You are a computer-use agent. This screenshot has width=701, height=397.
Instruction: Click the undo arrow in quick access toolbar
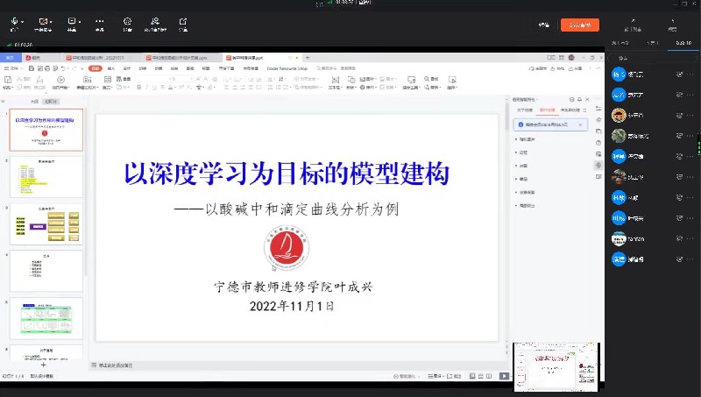[63, 68]
